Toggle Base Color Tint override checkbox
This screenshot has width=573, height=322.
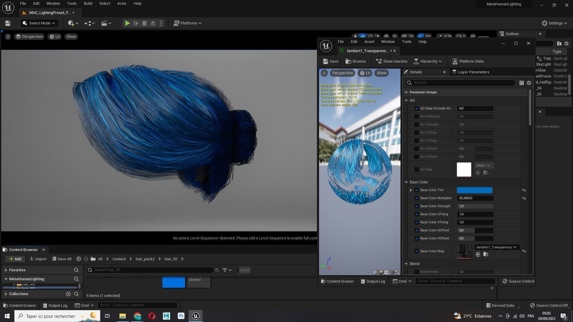pyautogui.click(x=417, y=190)
